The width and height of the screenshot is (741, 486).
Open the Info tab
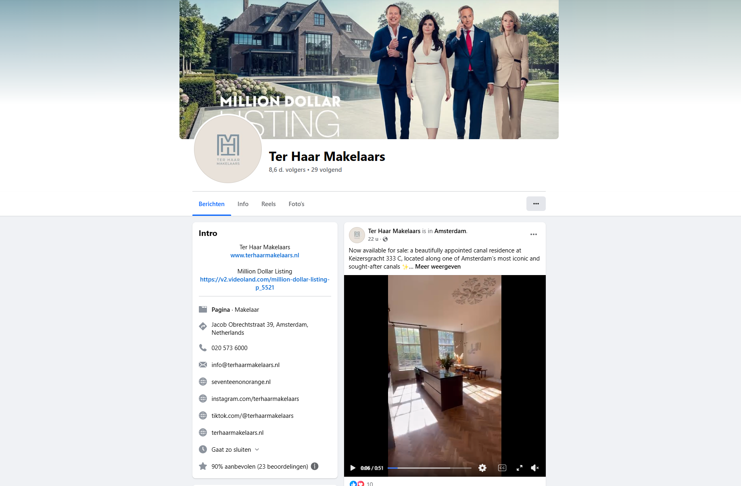[243, 204]
